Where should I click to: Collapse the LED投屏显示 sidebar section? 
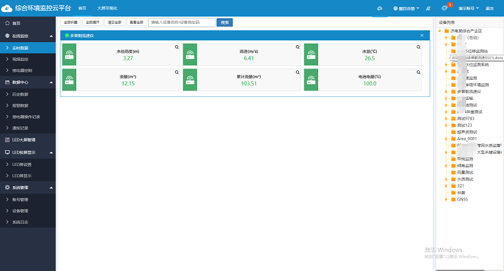click(x=51, y=153)
